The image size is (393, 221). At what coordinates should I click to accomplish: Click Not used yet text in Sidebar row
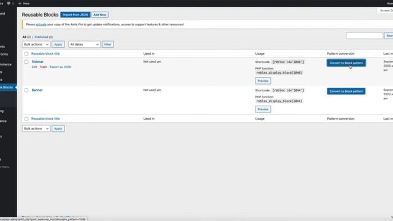point(152,61)
